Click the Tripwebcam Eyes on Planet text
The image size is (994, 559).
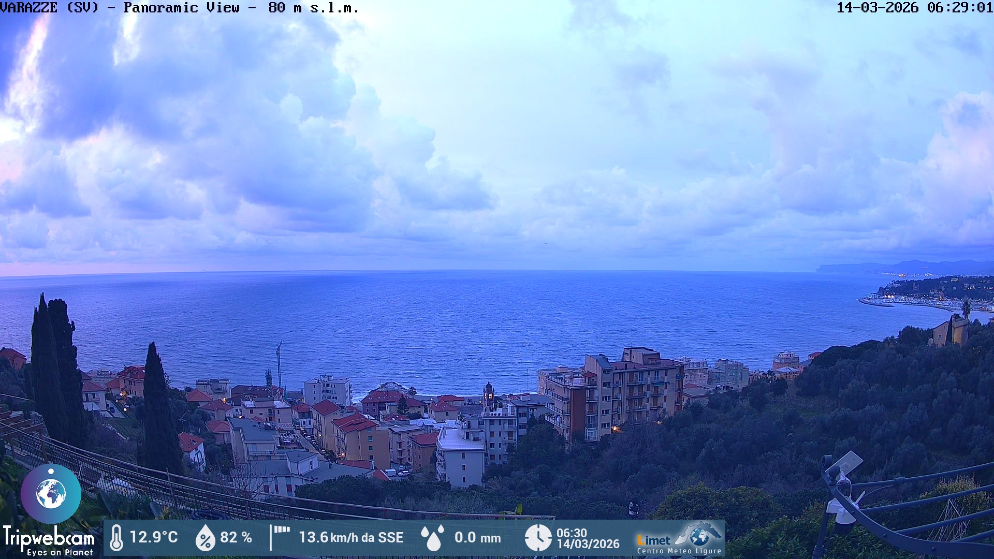click(x=49, y=542)
